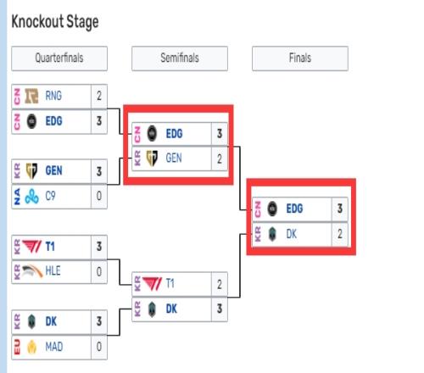Click the GEN logo in semifinals
The image size is (424, 373).
152,159
